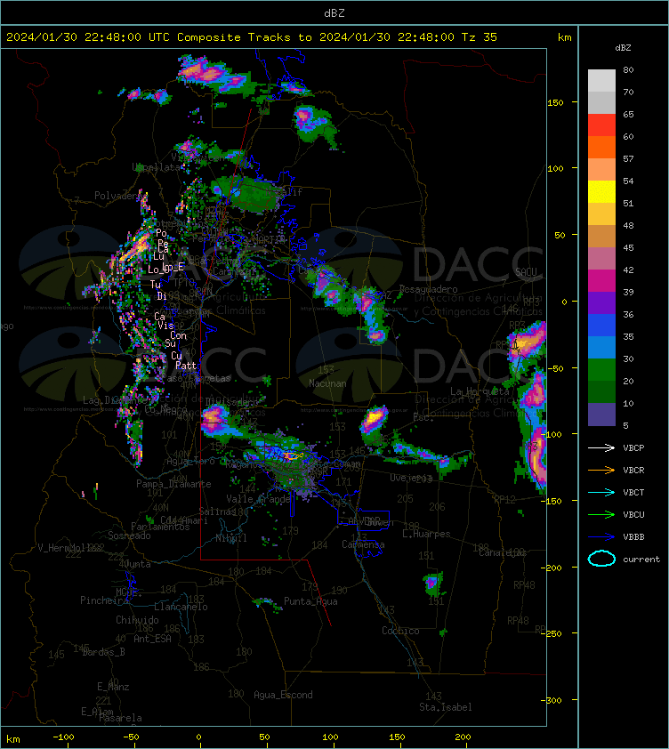Click the SACU label on the map's east edge
Image resolution: width=669 pixels, height=749 pixels.
click(x=526, y=271)
